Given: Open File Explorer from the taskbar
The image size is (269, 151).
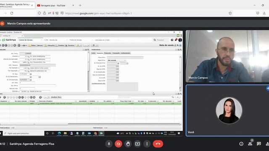Looking at the screenshot, I should (65, 133).
